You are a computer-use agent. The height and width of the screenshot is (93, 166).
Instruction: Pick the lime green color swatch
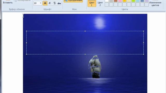tap(133, 1)
